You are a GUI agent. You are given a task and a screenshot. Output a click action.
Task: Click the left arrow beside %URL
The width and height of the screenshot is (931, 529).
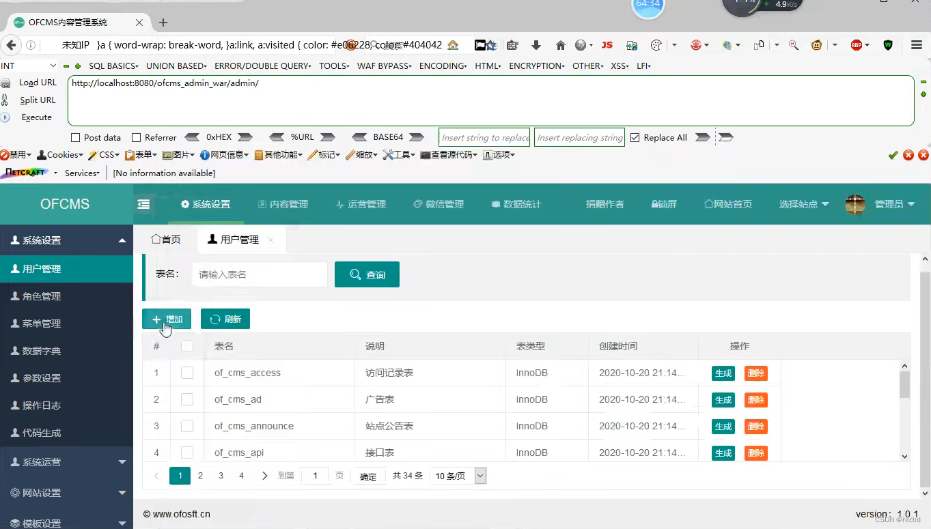coord(277,137)
